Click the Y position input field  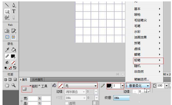tap(46, 103)
